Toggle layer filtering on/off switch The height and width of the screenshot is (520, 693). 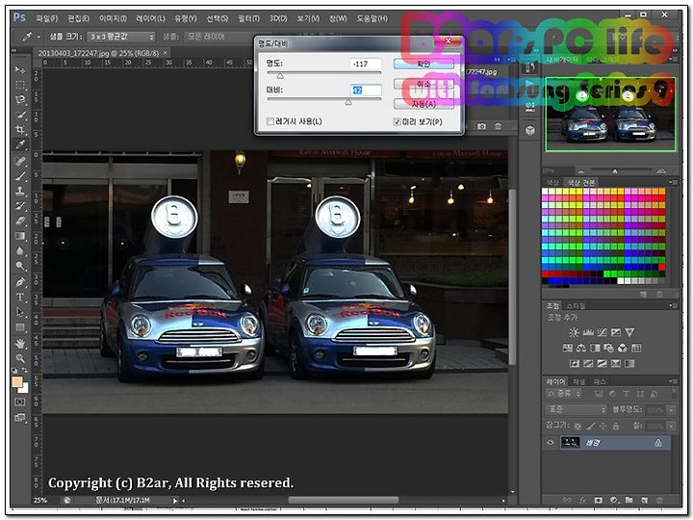674,393
